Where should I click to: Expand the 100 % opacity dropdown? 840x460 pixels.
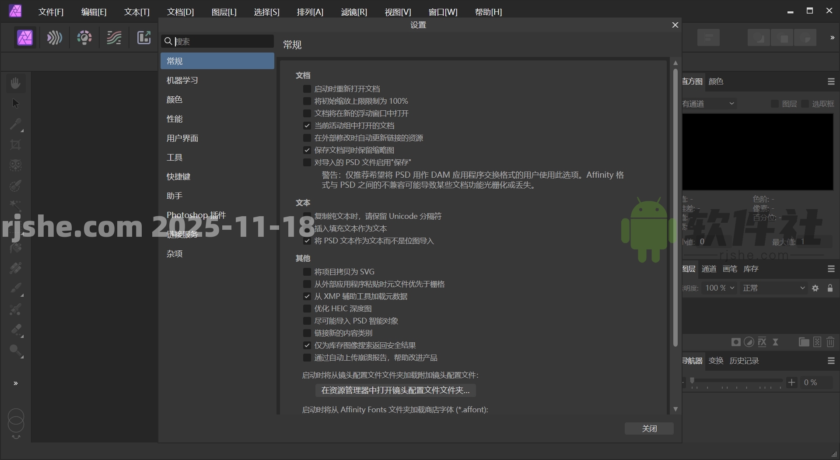point(719,288)
